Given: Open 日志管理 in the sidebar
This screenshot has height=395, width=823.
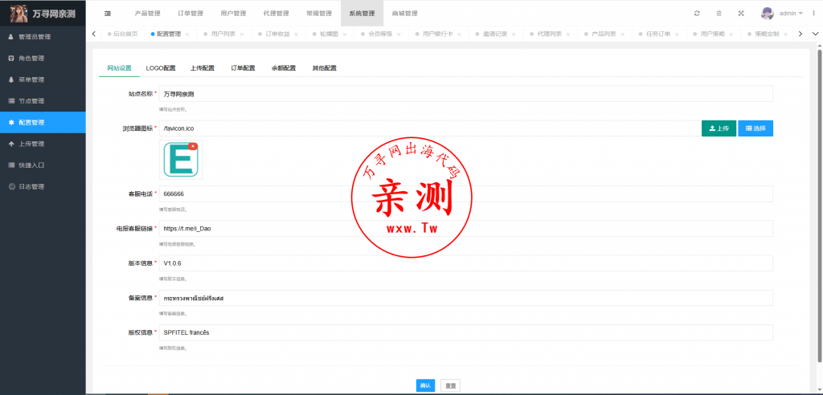Looking at the screenshot, I should click(x=43, y=186).
